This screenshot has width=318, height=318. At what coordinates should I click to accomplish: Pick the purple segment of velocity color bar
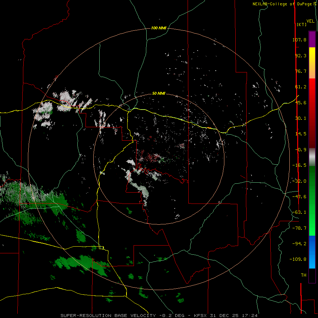tap(312, 39)
